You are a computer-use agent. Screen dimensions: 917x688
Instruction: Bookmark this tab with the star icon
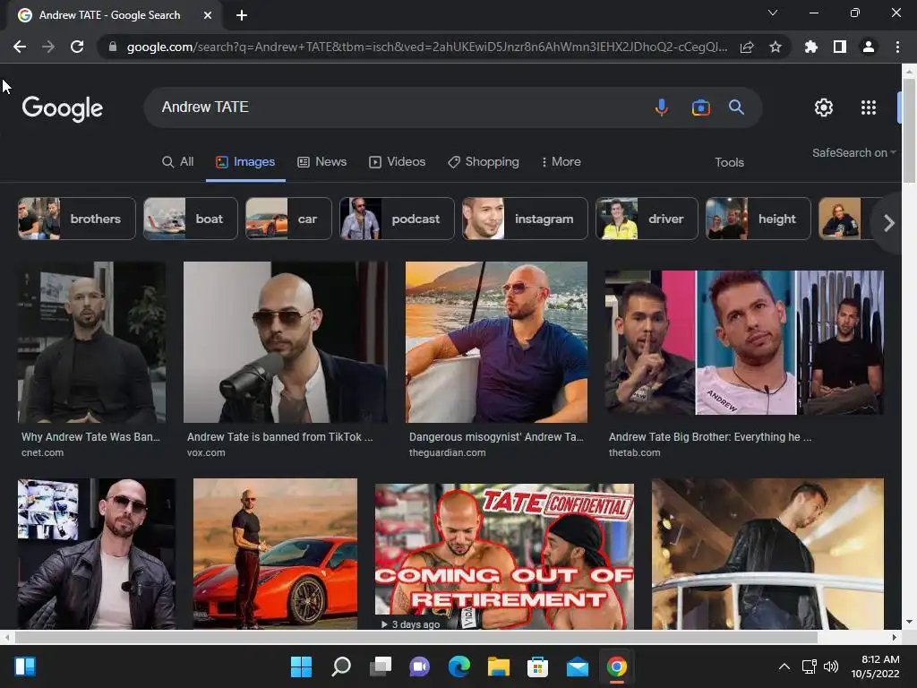coord(776,47)
